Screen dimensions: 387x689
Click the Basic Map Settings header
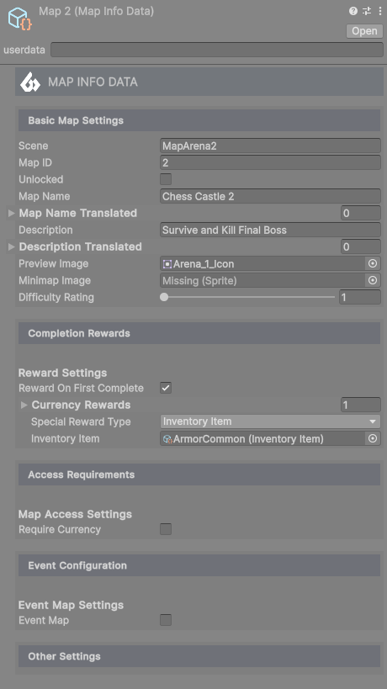click(199, 120)
